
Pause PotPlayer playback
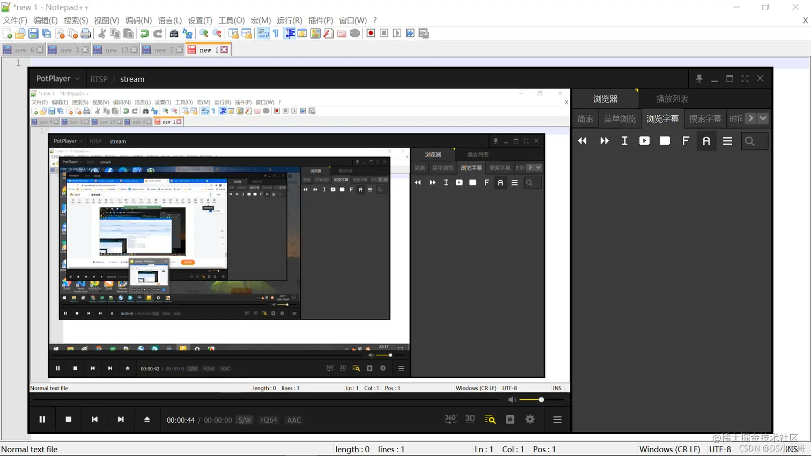point(42,420)
